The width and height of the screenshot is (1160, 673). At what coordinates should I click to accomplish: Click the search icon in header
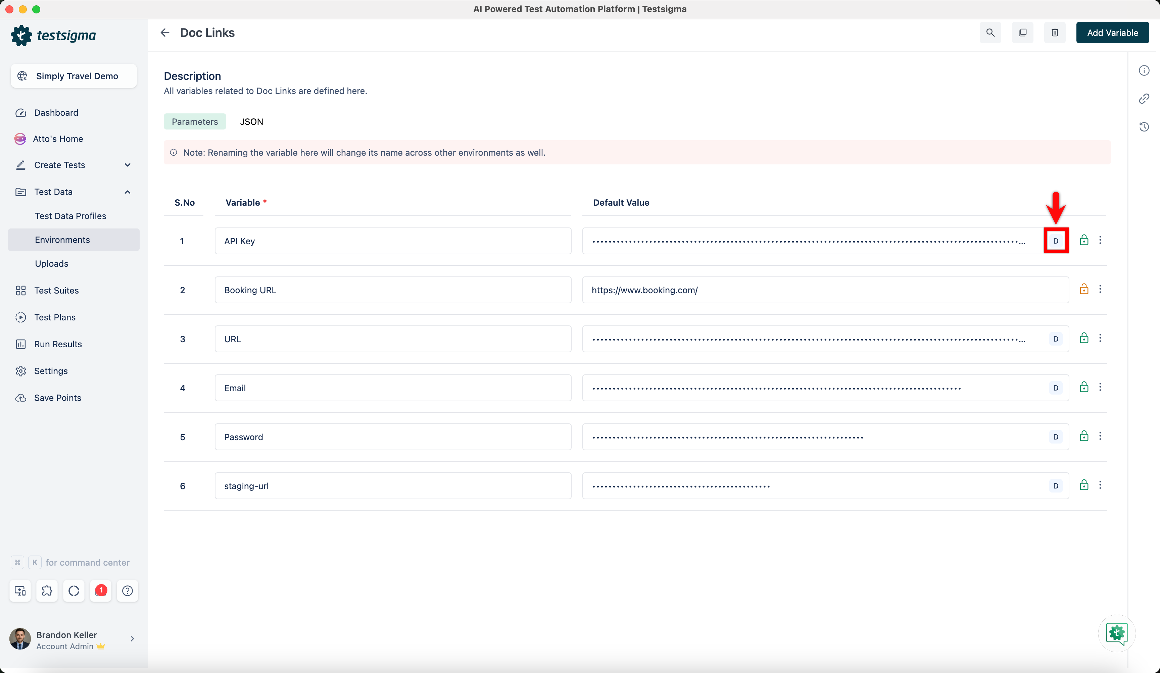[990, 33]
